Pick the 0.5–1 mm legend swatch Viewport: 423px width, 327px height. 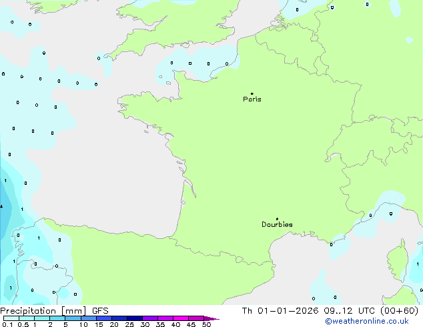[x=27, y=318]
